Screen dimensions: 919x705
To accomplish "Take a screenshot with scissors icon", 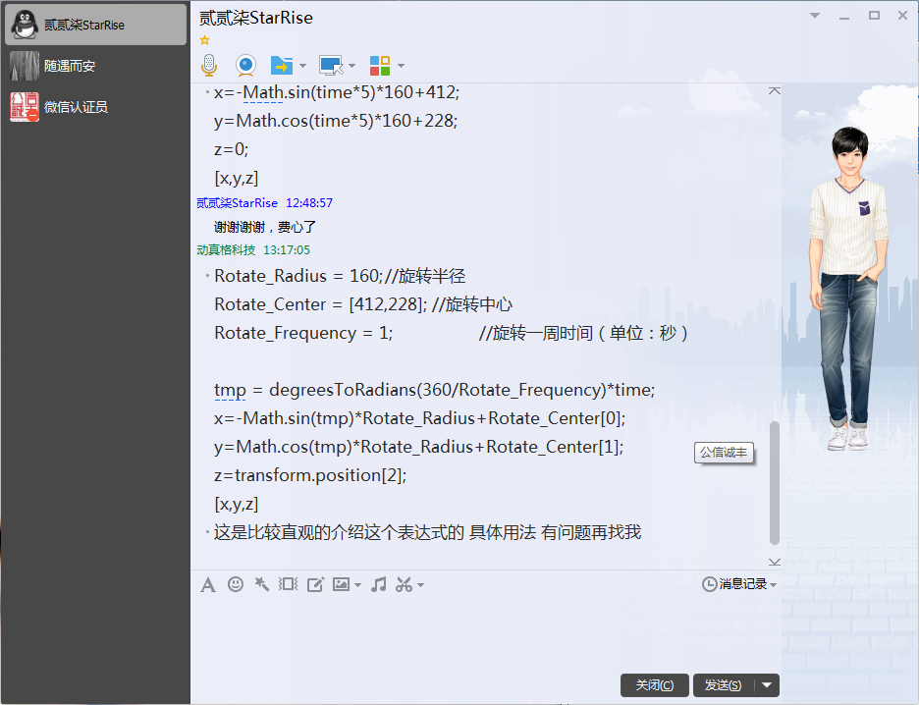I will (404, 584).
